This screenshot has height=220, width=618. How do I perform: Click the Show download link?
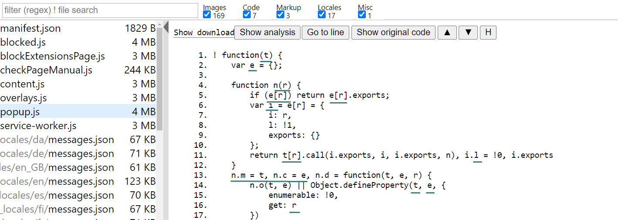204,33
